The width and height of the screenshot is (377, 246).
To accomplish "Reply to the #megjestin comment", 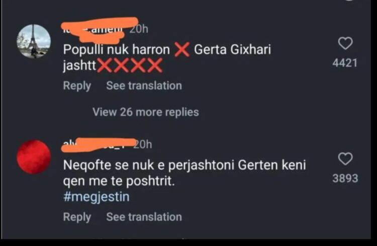I will [x=77, y=217].
